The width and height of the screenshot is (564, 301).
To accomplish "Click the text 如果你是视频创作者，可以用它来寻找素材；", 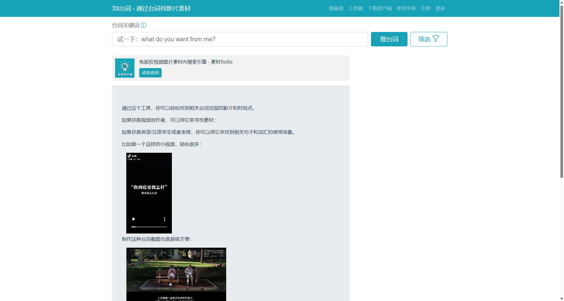I will [169, 120].
